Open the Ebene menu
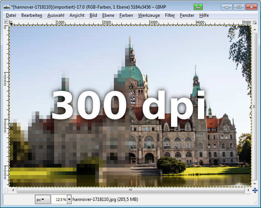 108,15
